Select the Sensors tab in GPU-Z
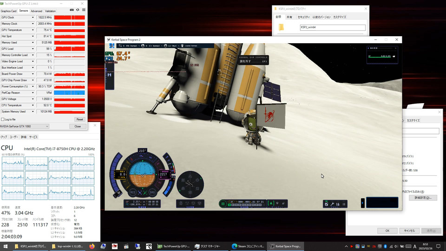The image size is (446, 251). click(x=24, y=11)
